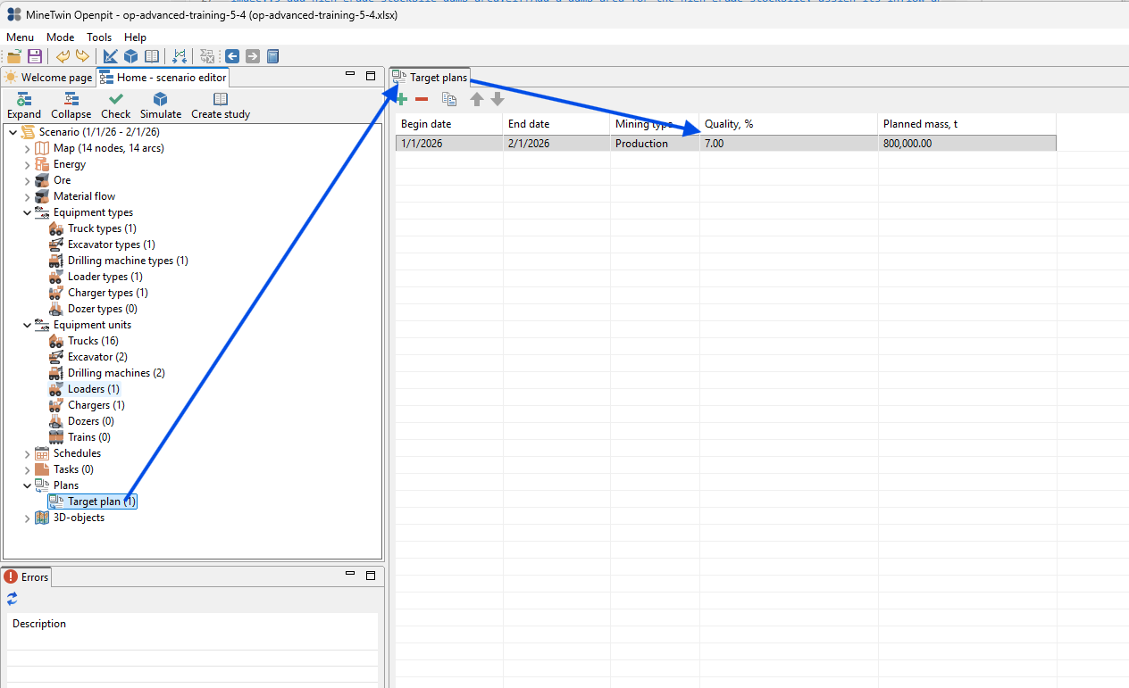The image size is (1129, 688).
Task: Click the open book icon in the top toolbar
Action: click(152, 56)
